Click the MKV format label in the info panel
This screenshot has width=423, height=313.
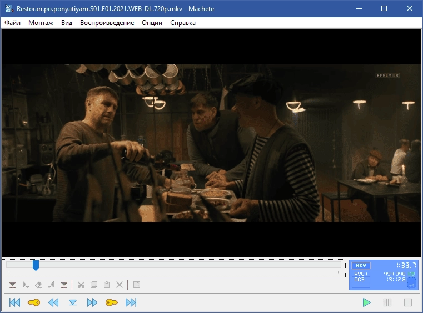[x=361, y=266]
